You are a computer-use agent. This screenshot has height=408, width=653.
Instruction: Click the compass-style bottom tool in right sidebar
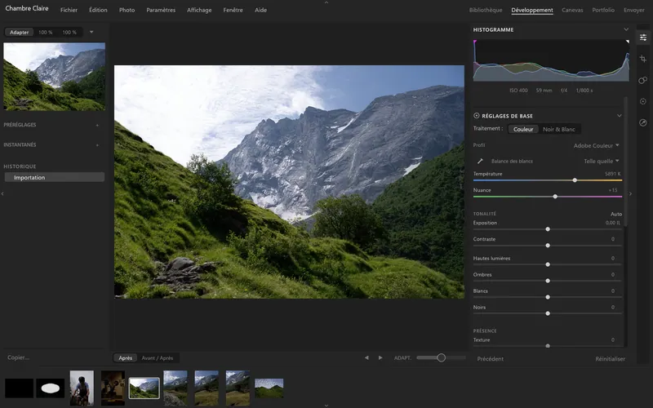coord(643,122)
